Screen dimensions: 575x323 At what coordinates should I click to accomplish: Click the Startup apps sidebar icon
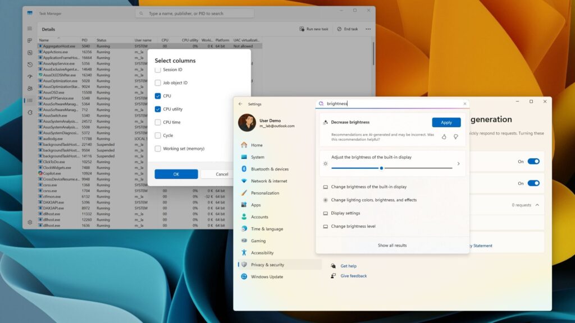(x=30, y=76)
